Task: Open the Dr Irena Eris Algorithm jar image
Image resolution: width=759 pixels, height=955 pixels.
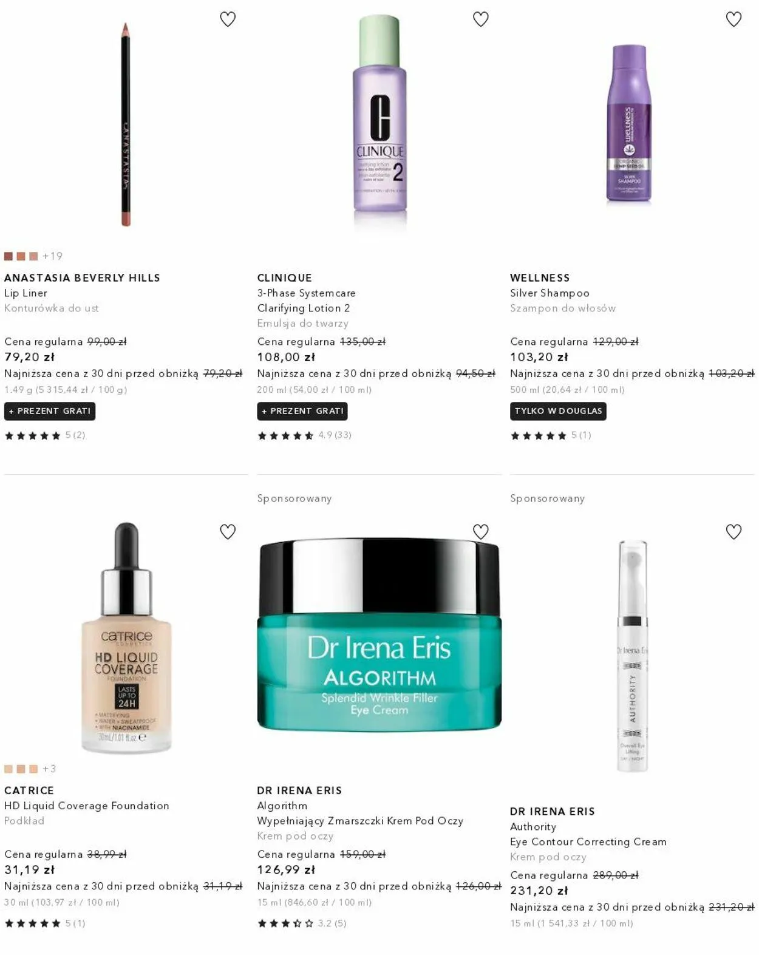Action: coord(379,634)
